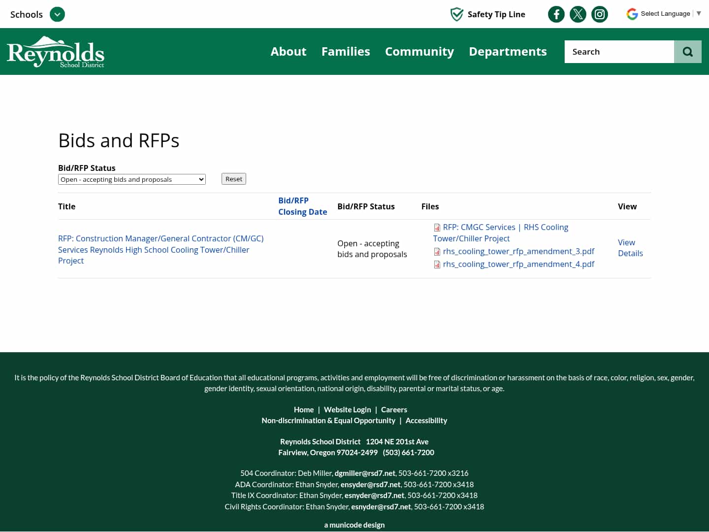
Task: Click the Reynolds School District logo
Action: (55, 51)
